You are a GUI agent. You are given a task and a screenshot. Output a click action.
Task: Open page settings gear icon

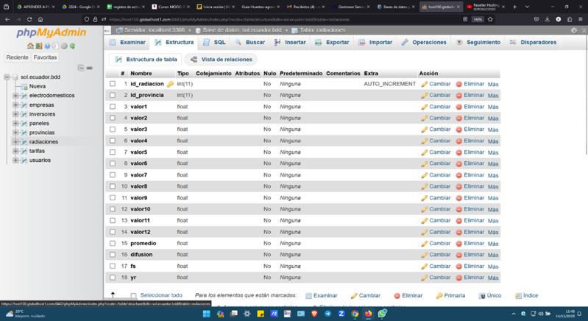574,31
